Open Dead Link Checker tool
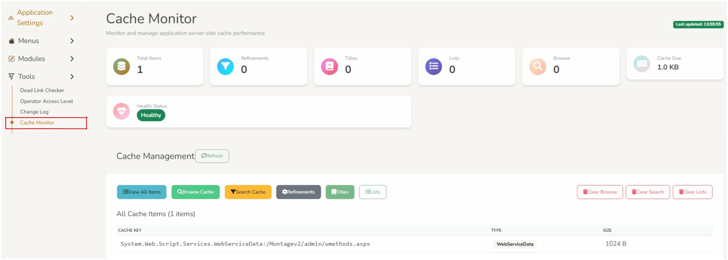The height and width of the screenshot is (260, 728). 42,90
